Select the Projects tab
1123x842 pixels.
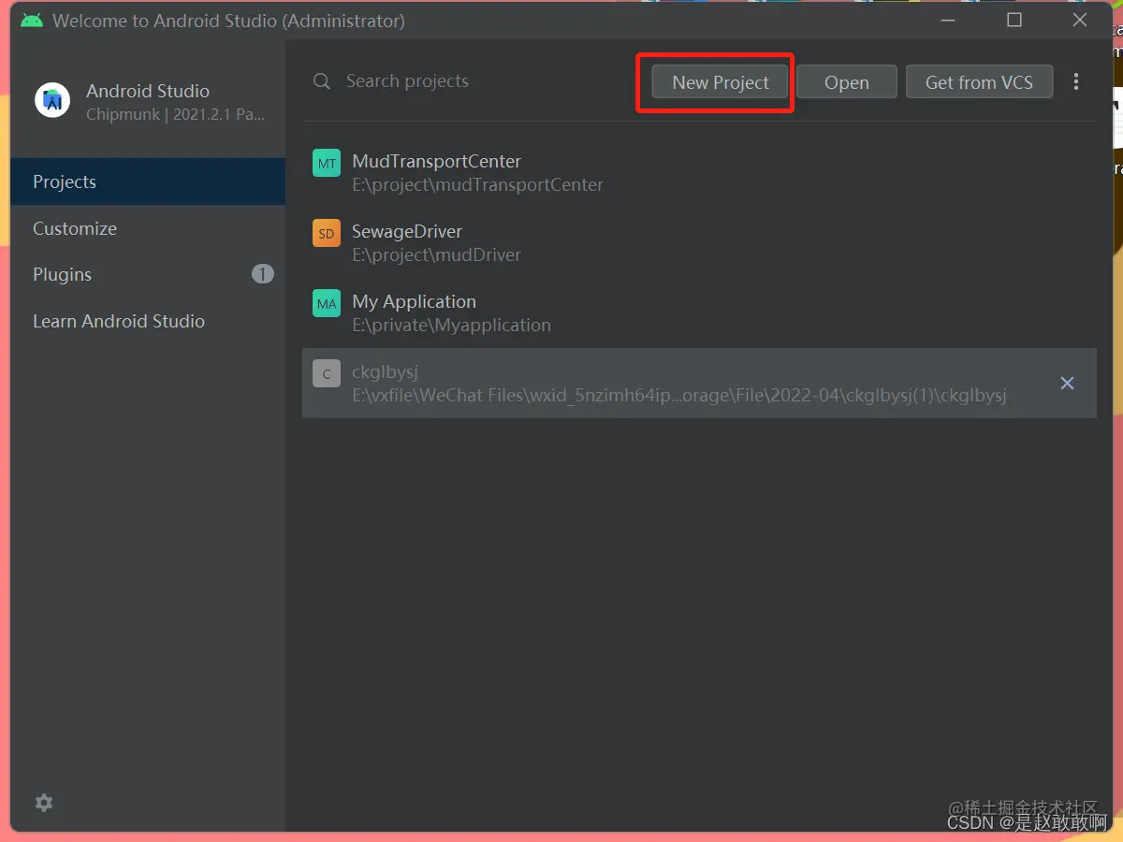pyautogui.click(x=148, y=181)
